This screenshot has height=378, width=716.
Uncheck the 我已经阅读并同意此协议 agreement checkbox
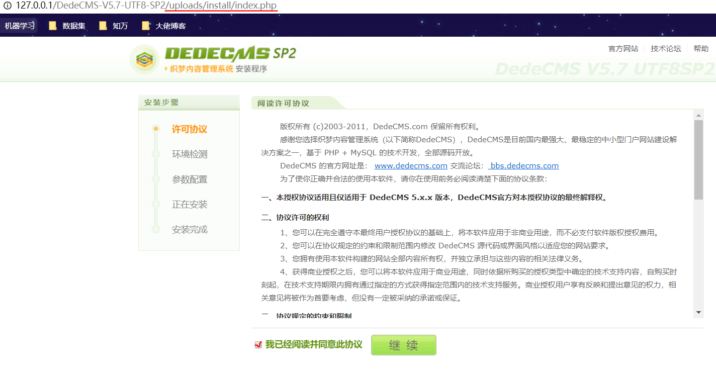(258, 345)
